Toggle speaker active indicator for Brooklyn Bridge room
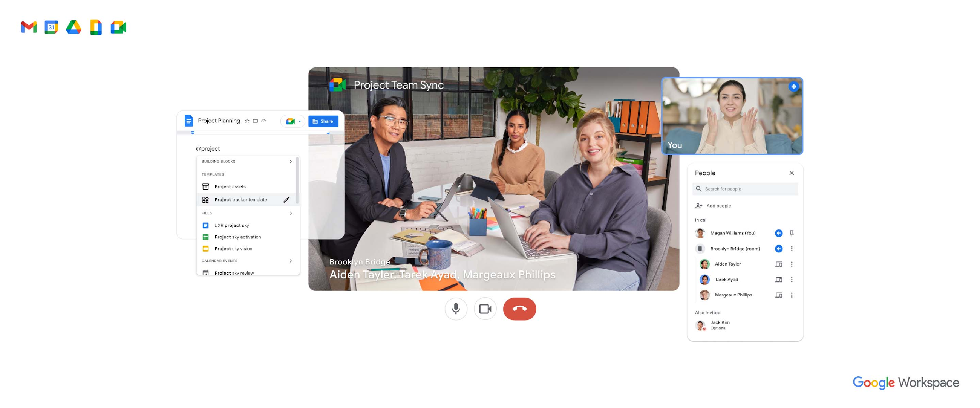 click(x=780, y=249)
